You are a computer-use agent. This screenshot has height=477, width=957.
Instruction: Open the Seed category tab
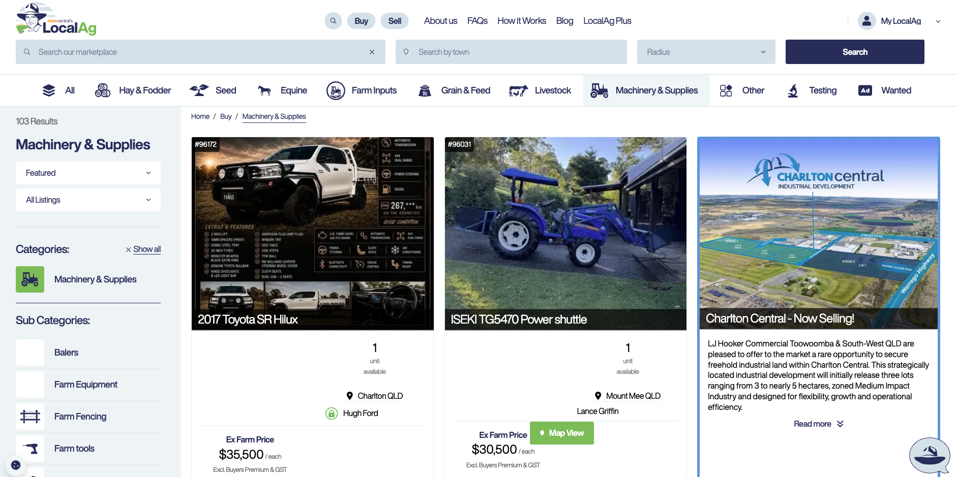point(213,90)
